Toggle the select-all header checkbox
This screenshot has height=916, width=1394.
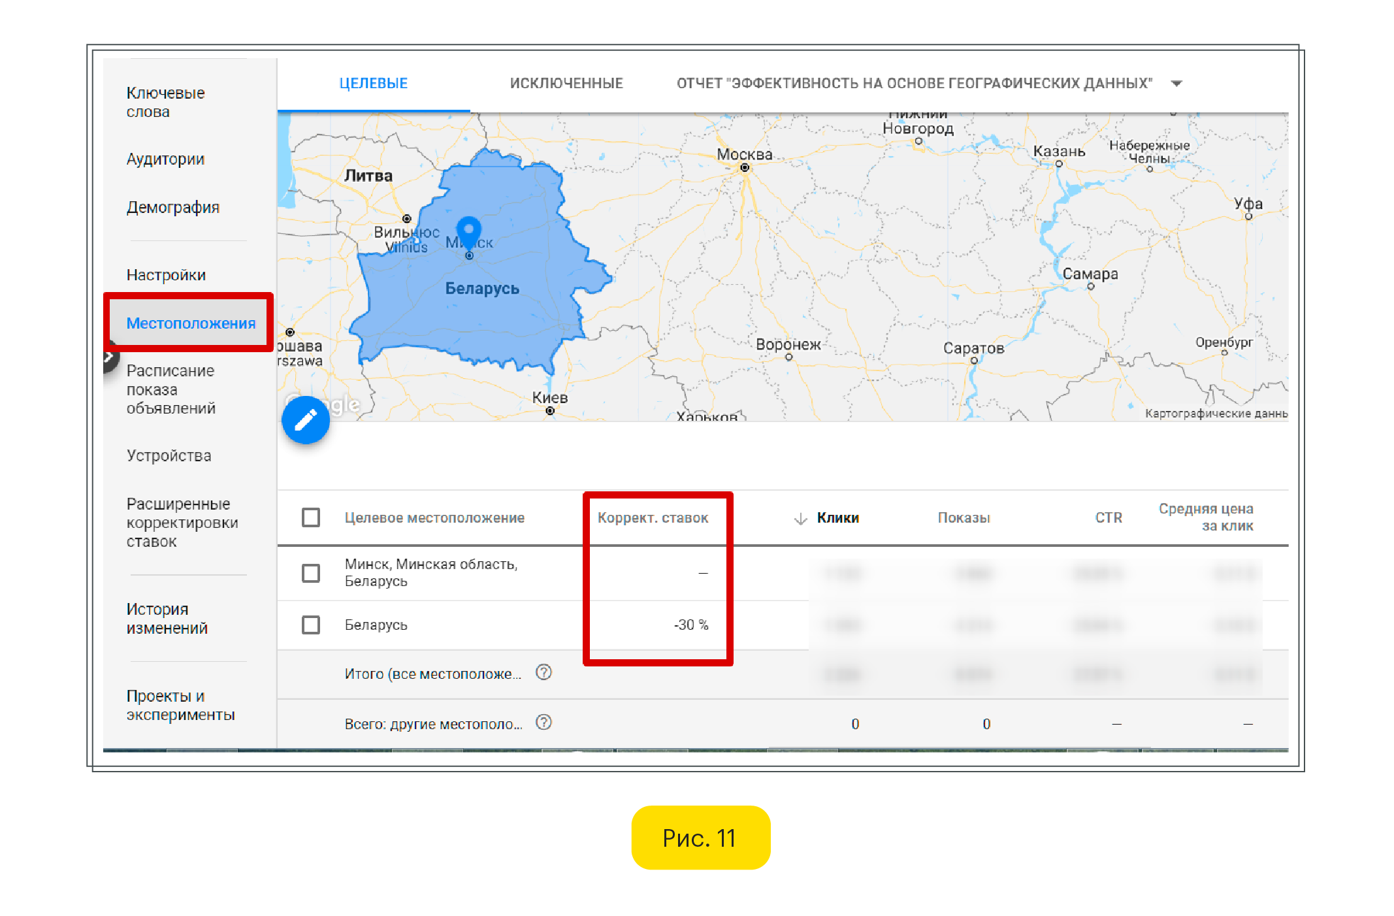click(x=311, y=518)
